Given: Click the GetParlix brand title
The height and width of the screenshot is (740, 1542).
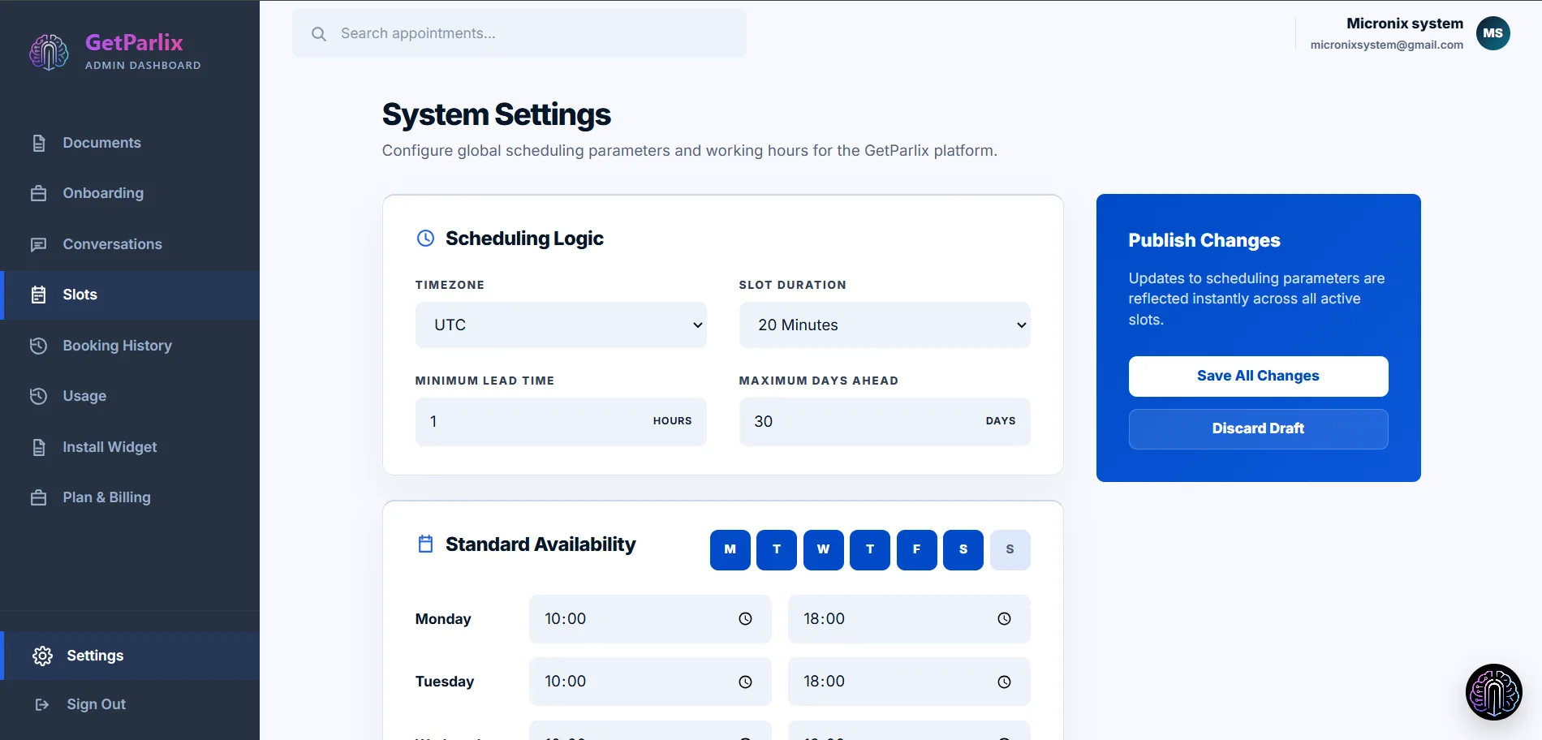Looking at the screenshot, I should coord(134,42).
